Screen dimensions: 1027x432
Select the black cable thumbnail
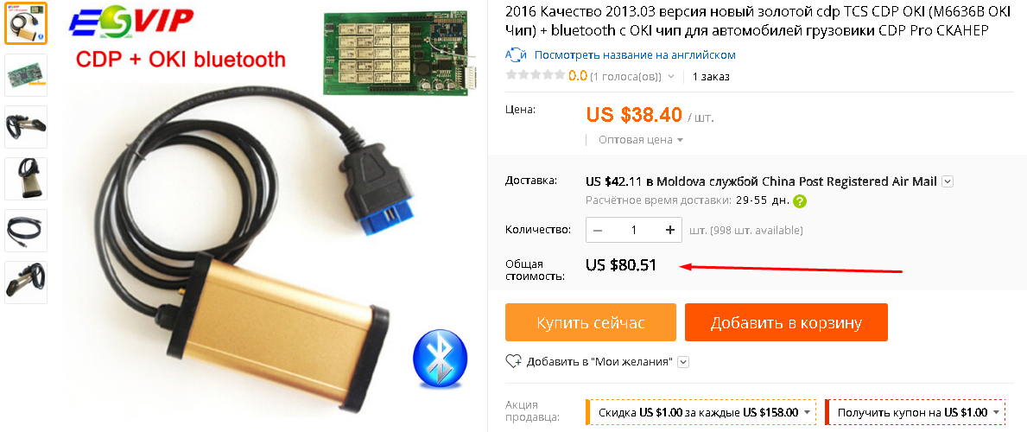coord(26,231)
